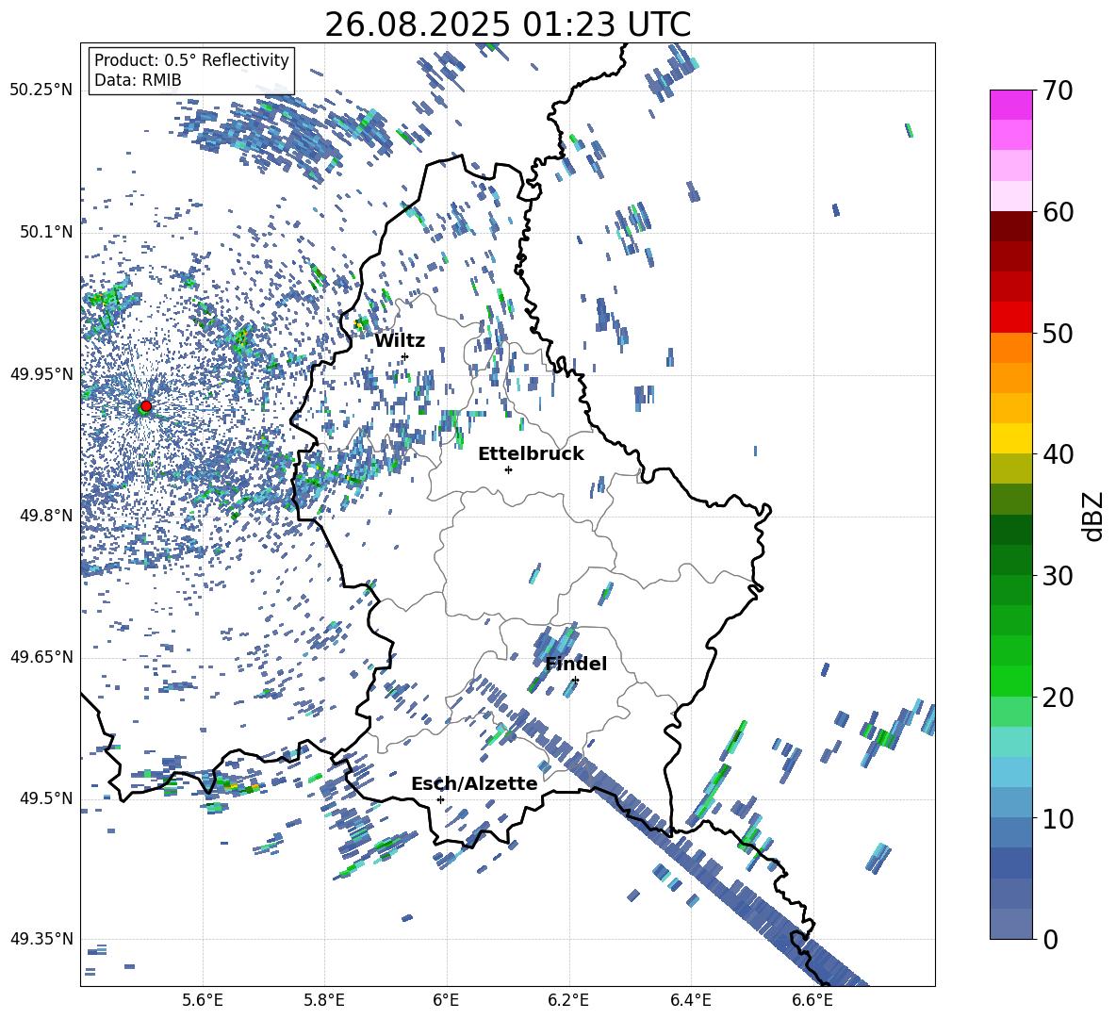Image resolution: width=1116 pixels, height=1019 pixels.
Task: Click the 6.6°E longitude label
Action: click(x=812, y=1001)
